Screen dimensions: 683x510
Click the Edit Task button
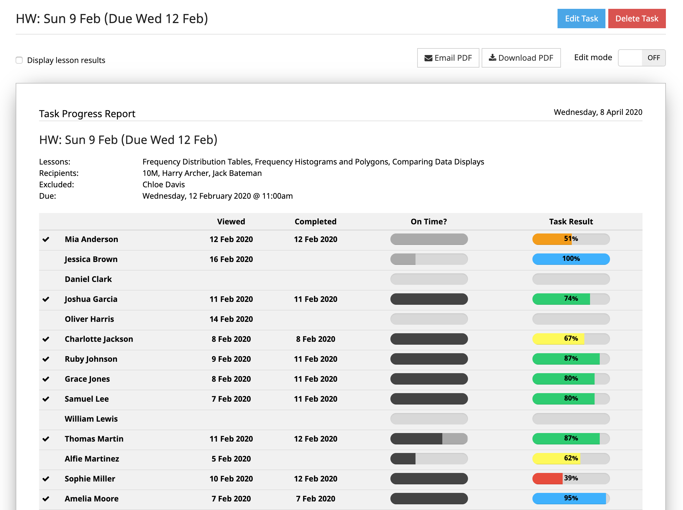point(581,19)
